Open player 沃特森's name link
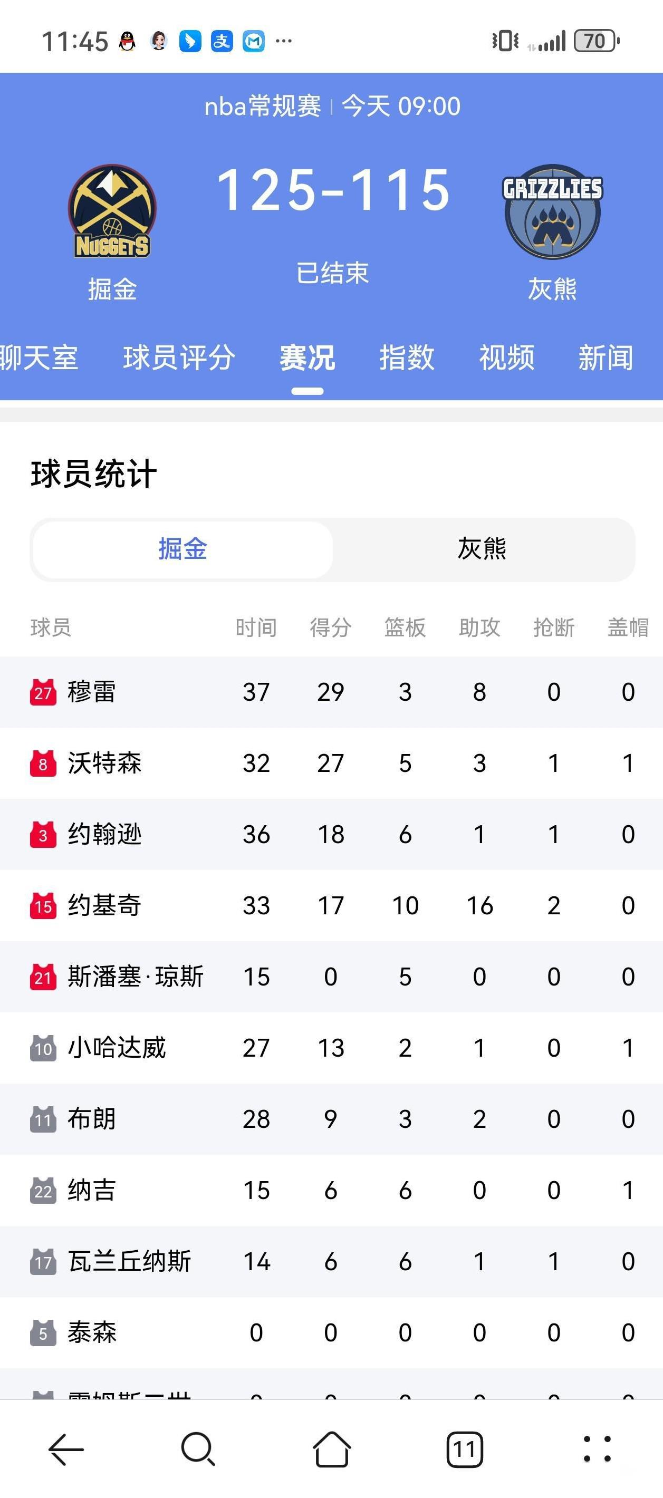This screenshot has height=1498, width=663. 104,763
